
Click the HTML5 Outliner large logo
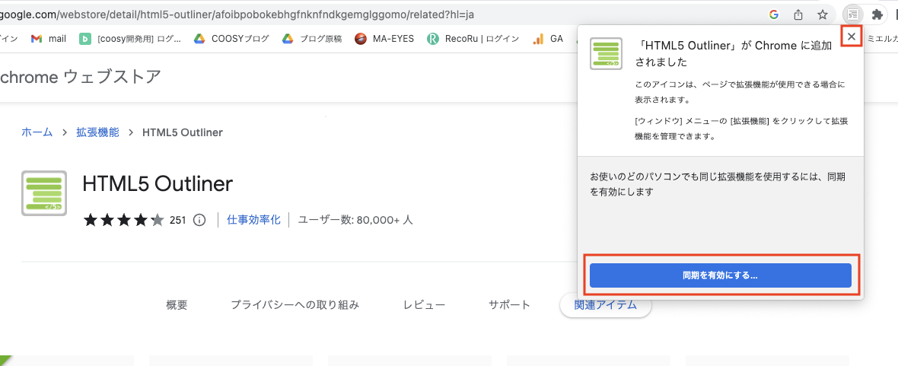[x=44, y=193]
